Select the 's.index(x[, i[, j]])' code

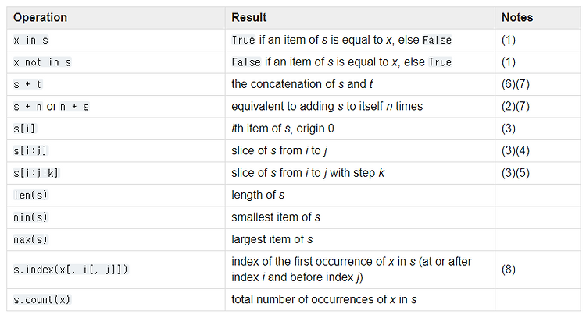(x=70, y=270)
